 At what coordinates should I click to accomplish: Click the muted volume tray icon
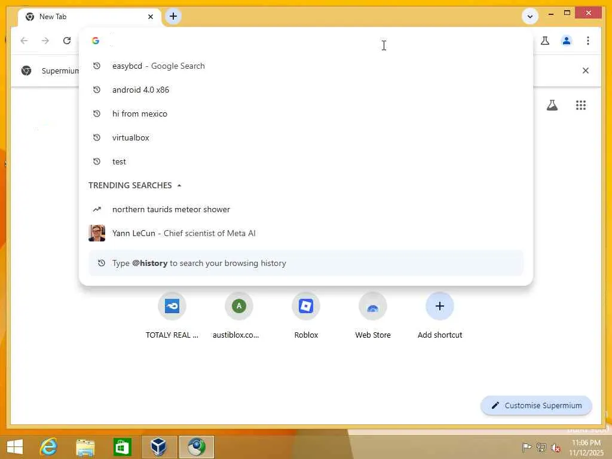(x=556, y=448)
